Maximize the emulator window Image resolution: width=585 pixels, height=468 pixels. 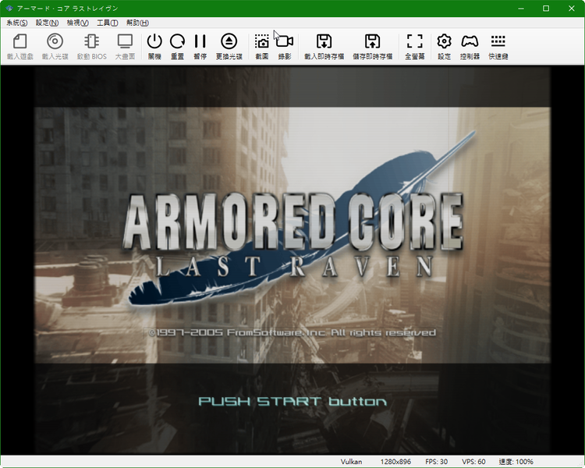click(x=546, y=9)
